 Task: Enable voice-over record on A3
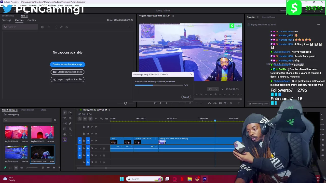[104, 162]
